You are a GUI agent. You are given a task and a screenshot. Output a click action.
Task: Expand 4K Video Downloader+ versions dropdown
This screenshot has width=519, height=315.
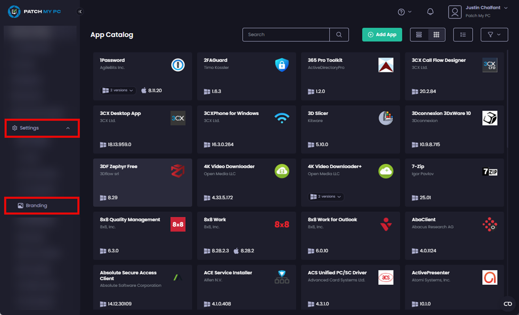(326, 197)
